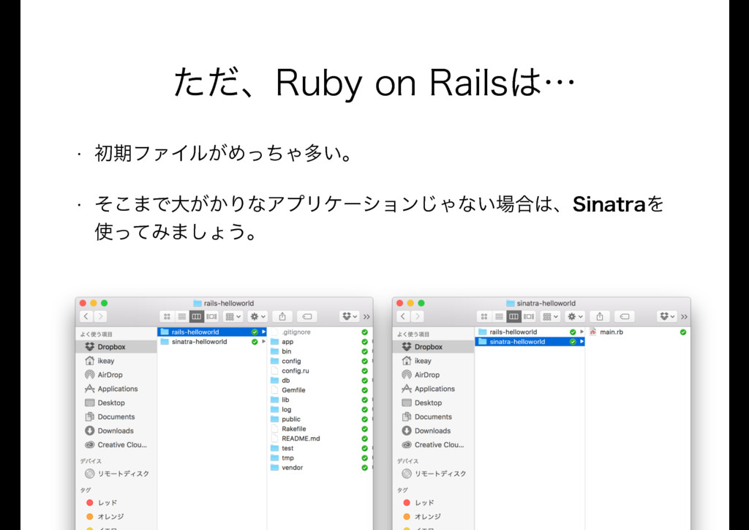Select Dropbox in sinatra-helloworld window sidebar
The width and height of the screenshot is (749, 530).
point(433,346)
